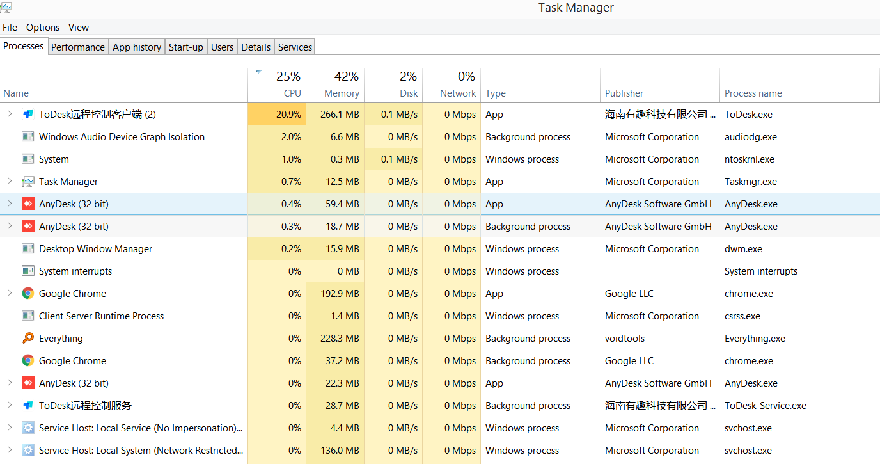Expand the ToDesk service process group
Screen dimensions: 880x464
tap(10, 405)
